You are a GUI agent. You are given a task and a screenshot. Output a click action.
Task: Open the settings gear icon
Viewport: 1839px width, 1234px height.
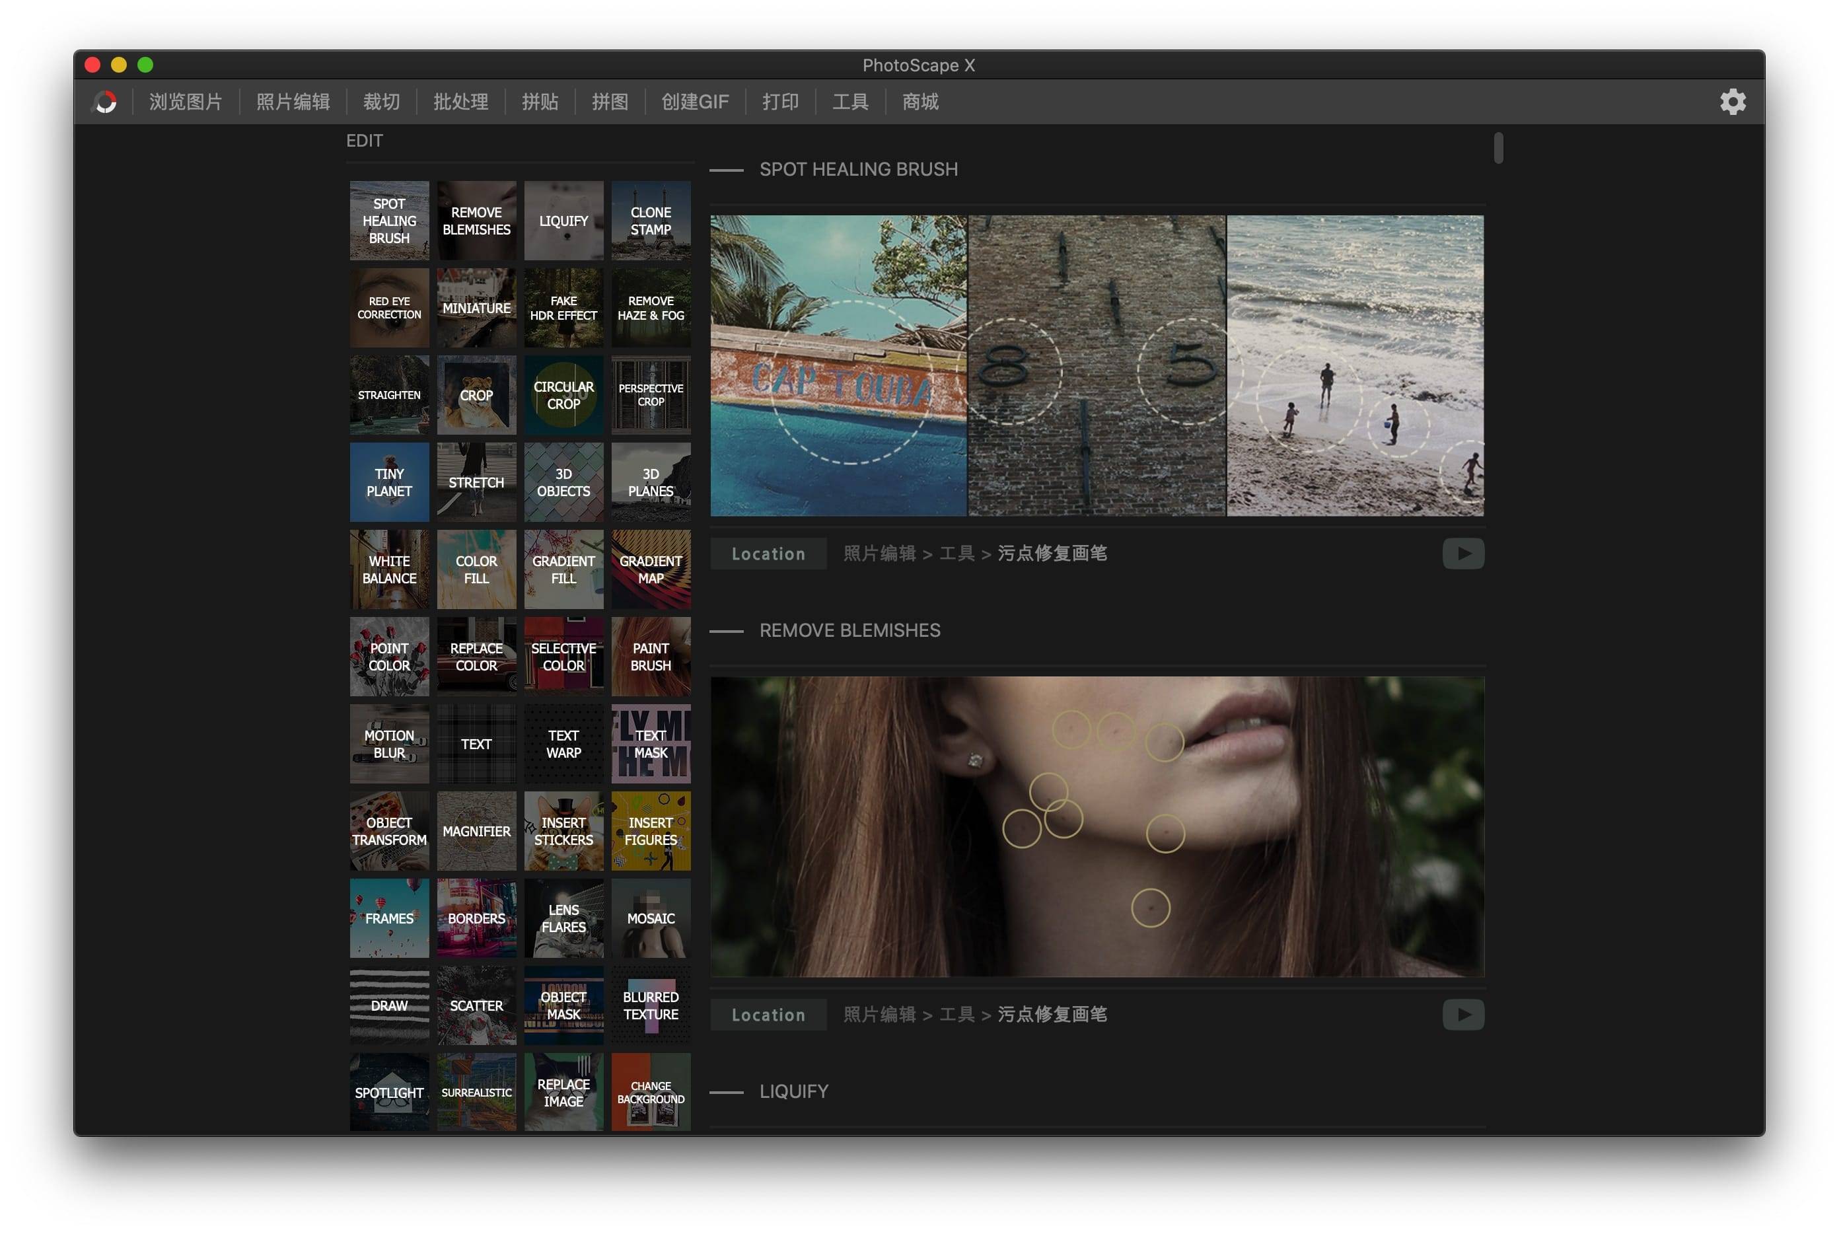[1732, 102]
